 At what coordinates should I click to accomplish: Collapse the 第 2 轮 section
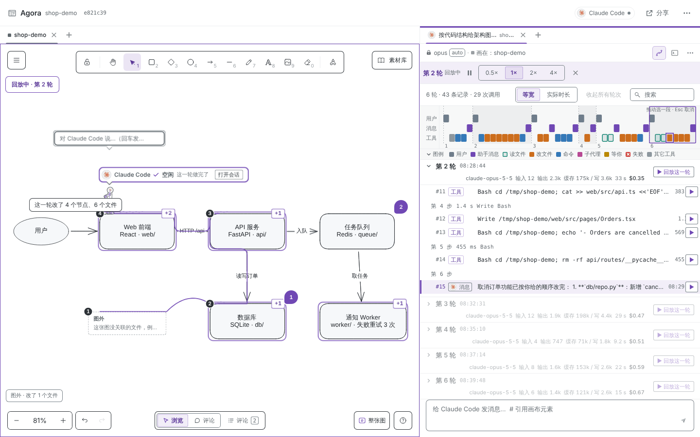pos(429,166)
